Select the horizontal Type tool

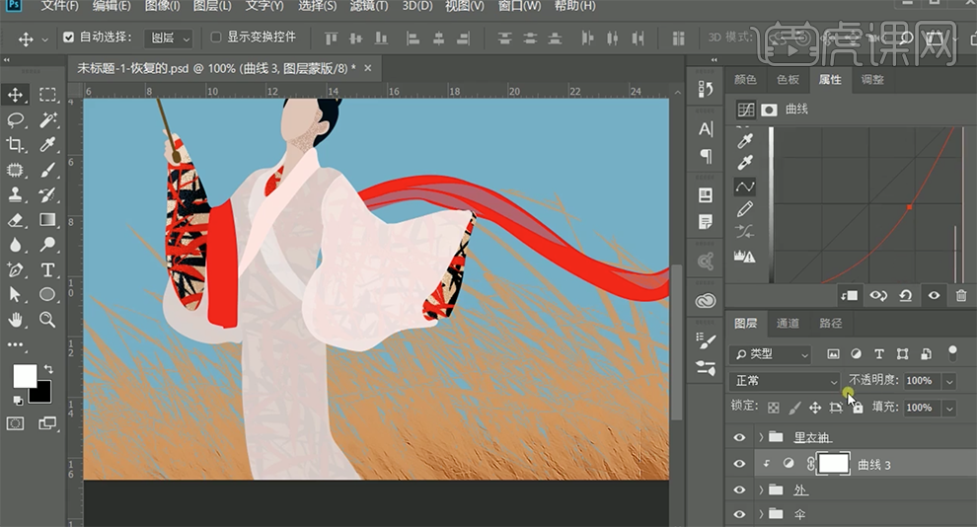pyautogui.click(x=47, y=270)
